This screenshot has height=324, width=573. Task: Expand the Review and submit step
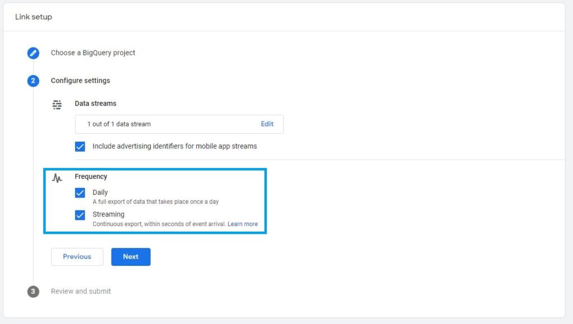coord(81,291)
